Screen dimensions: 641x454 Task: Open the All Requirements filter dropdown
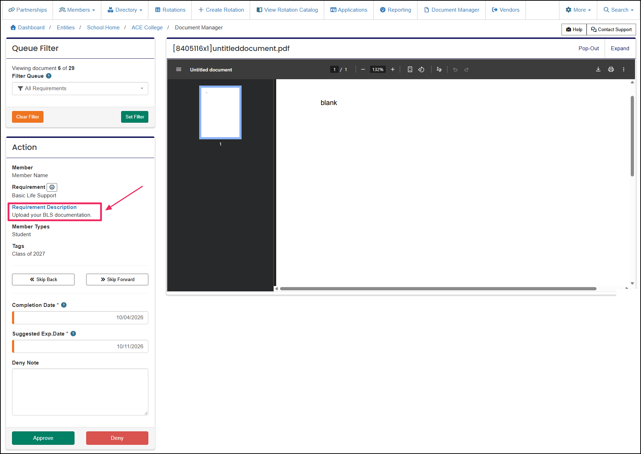[80, 88]
